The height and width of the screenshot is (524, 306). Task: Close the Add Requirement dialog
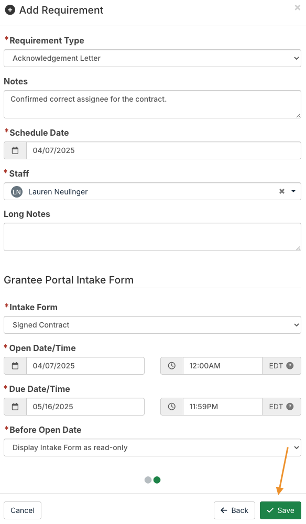(297, 7)
